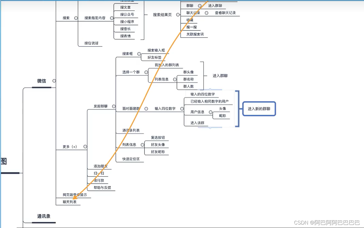Viewport: 364px width, 228px height.
Task: Collapse the 面对面建群 node toggle
Action: pyautogui.click(x=146, y=109)
